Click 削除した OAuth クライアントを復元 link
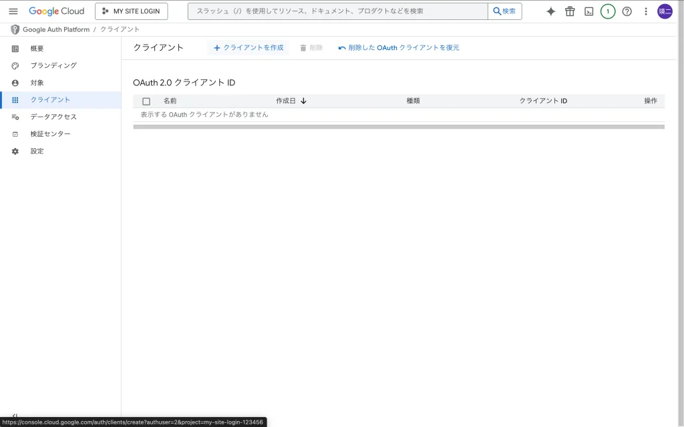684x427 pixels. pyautogui.click(x=399, y=48)
